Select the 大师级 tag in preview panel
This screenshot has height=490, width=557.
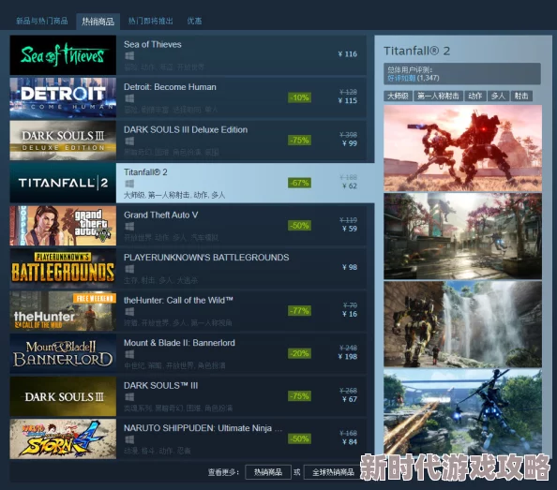(398, 96)
